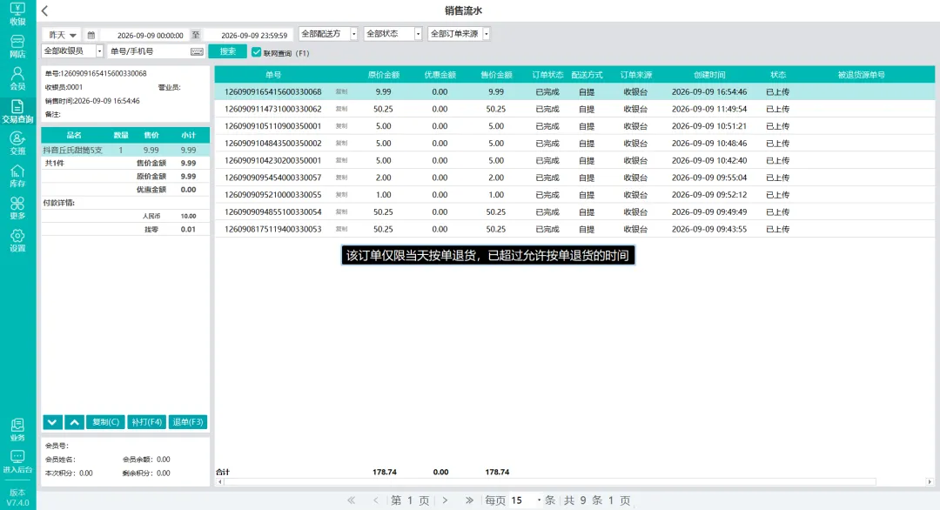This screenshot has height=510, width=940.
Task: Go back using the top-left back arrow
Action: 45,10
